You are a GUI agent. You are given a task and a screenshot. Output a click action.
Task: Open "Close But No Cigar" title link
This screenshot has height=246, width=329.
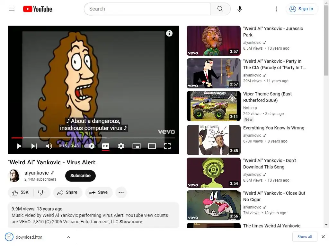(274, 196)
